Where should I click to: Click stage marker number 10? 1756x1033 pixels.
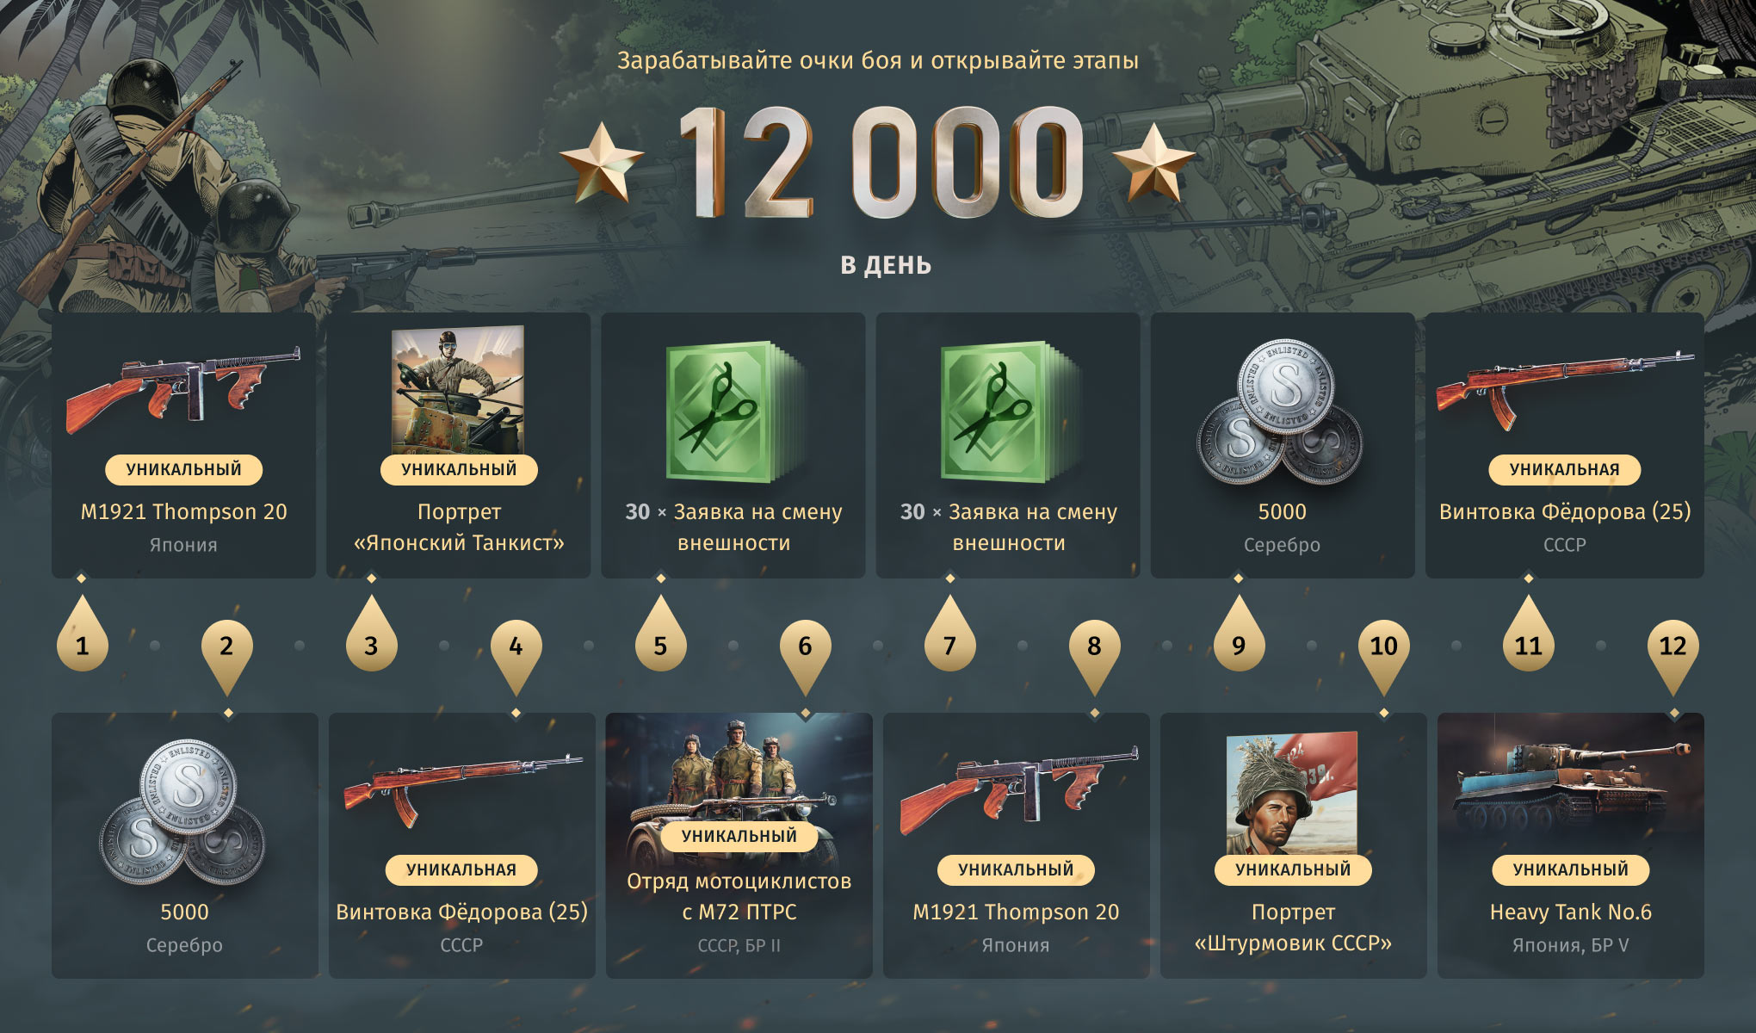(1383, 656)
